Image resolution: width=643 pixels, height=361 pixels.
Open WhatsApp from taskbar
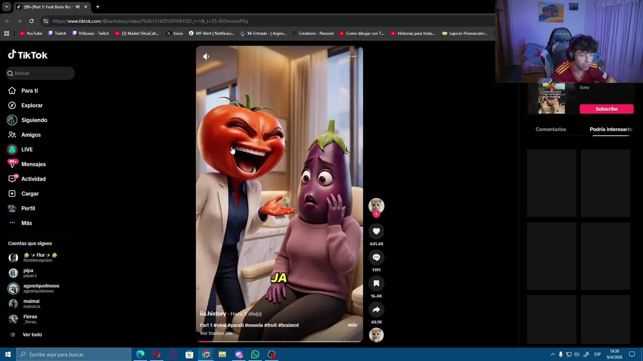[x=255, y=354]
